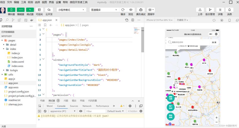The image size is (239, 128).
Task: Fold the window block at line 7
Action: point(43,59)
